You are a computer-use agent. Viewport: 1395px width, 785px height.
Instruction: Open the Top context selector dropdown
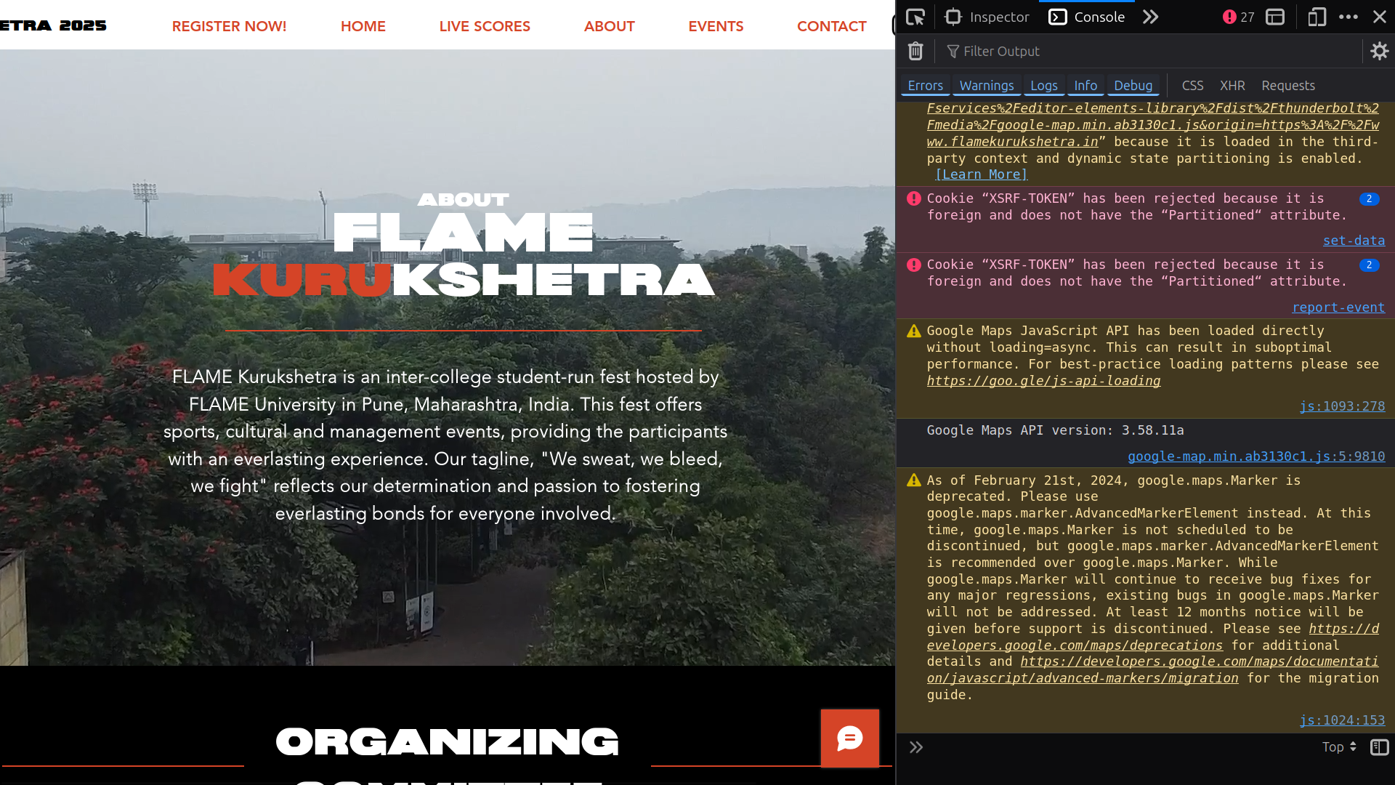pos(1339,747)
